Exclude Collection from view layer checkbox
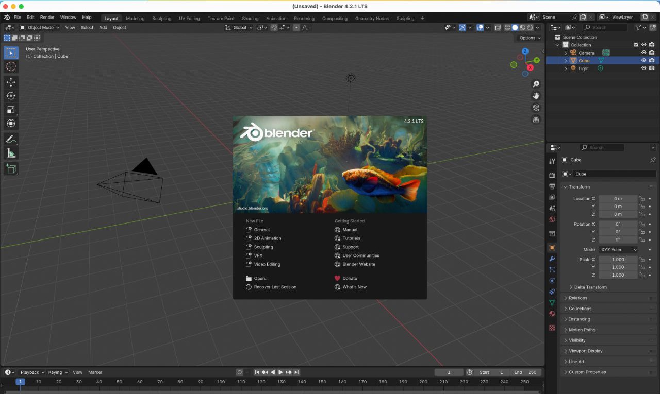Viewport: 660px width, 394px height. (x=636, y=45)
